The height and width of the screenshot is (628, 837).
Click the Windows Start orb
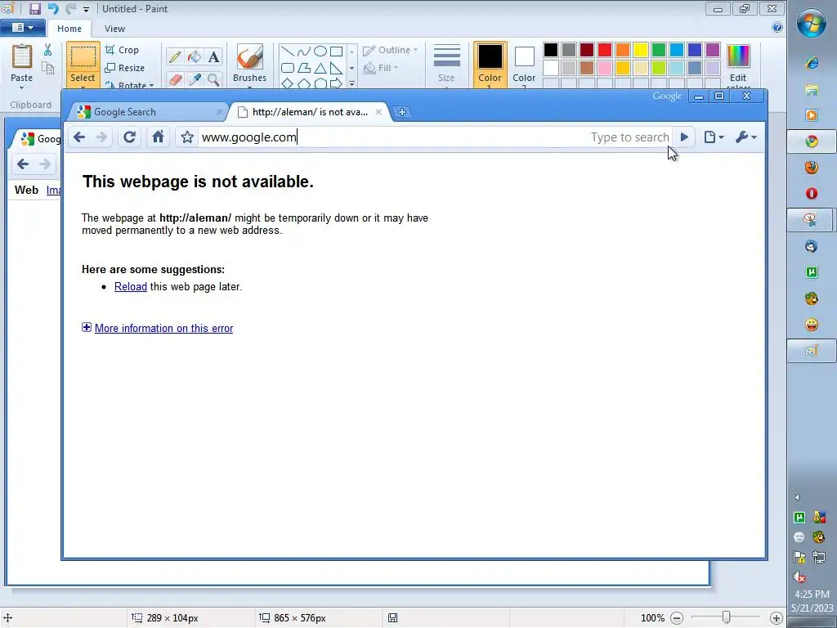(x=812, y=22)
